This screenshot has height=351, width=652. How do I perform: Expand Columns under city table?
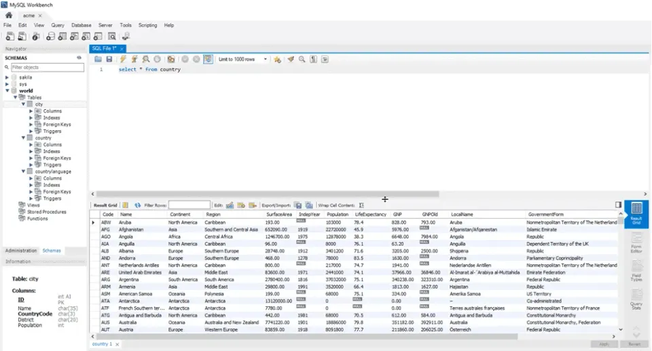pos(31,110)
